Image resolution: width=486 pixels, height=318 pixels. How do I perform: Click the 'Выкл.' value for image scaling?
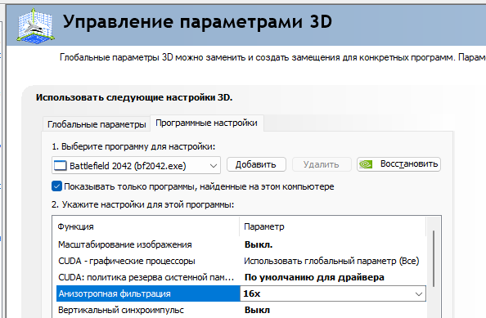coord(259,244)
